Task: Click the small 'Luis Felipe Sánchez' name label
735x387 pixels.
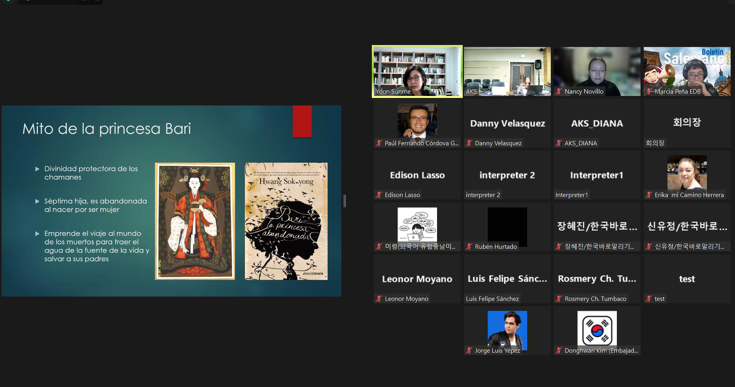Action: [x=492, y=299]
